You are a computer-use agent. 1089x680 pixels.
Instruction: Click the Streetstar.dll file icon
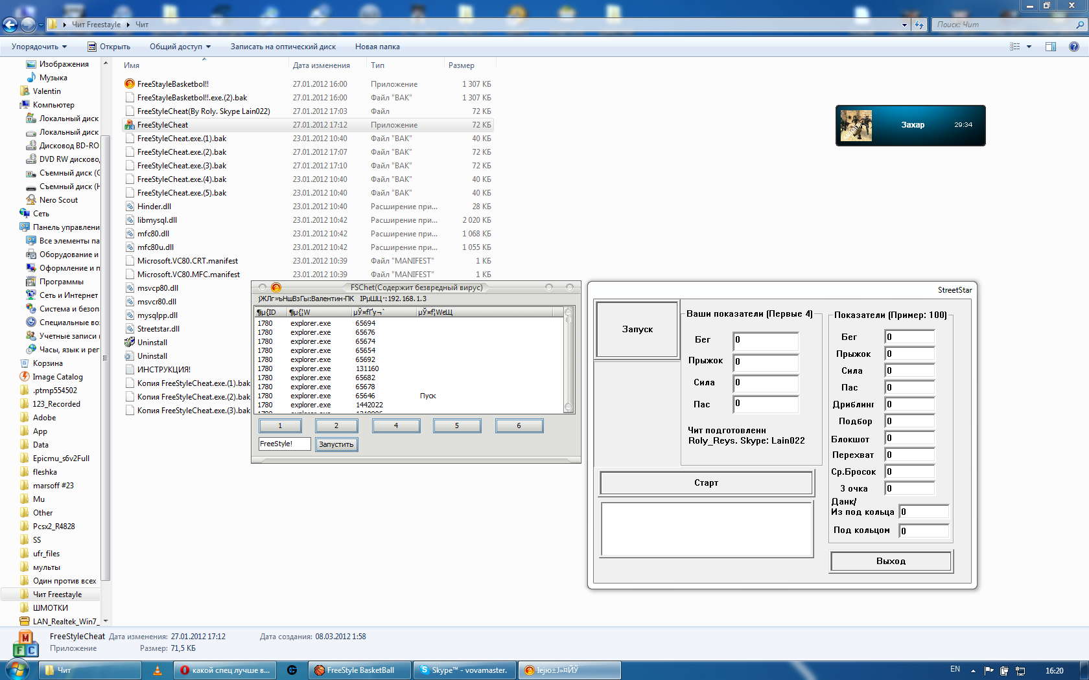[130, 329]
